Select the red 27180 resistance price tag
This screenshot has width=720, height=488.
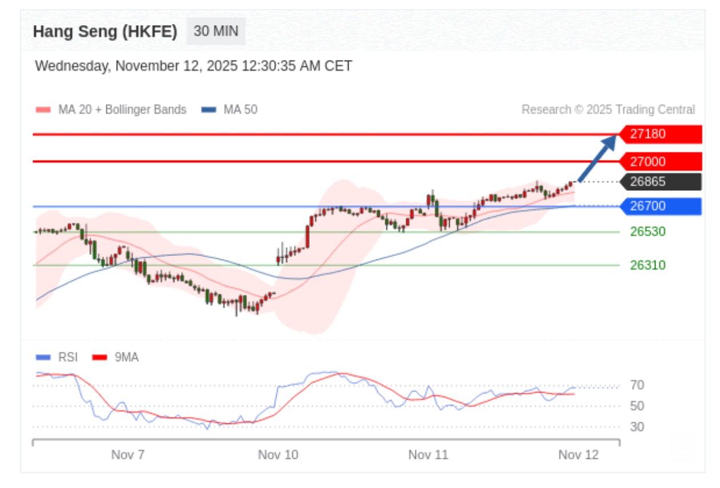pyautogui.click(x=661, y=134)
